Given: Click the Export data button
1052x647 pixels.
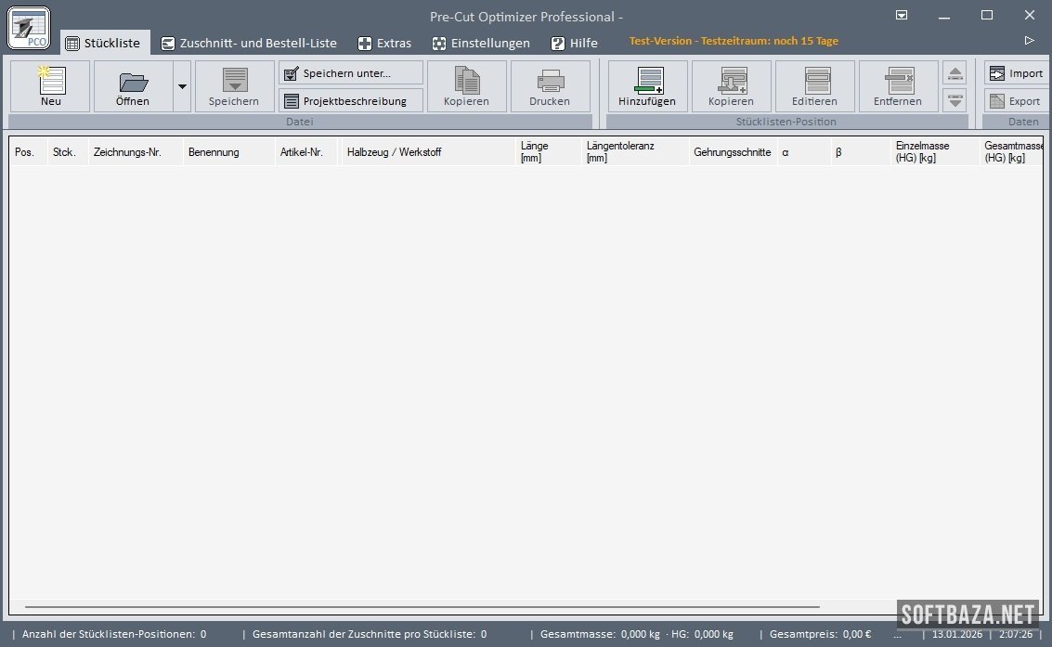Looking at the screenshot, I should [1016, 101].
